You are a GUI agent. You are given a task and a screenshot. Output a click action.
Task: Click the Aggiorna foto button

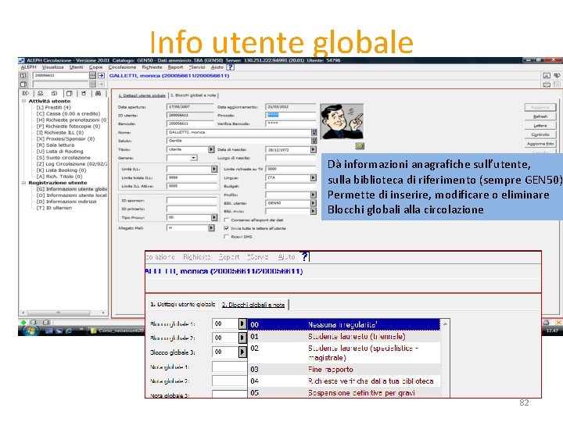(x=540, y=144)
